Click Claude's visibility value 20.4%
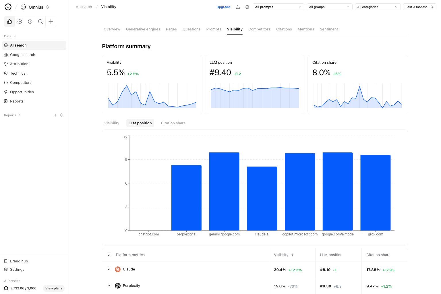The width and height of the screenshot is (441, 294). (x=280, y=270)
